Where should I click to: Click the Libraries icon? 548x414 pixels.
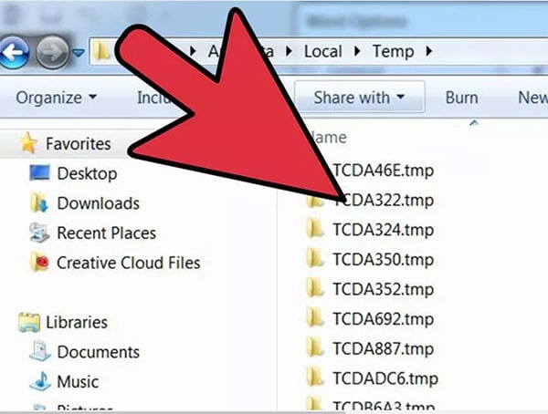29,322
